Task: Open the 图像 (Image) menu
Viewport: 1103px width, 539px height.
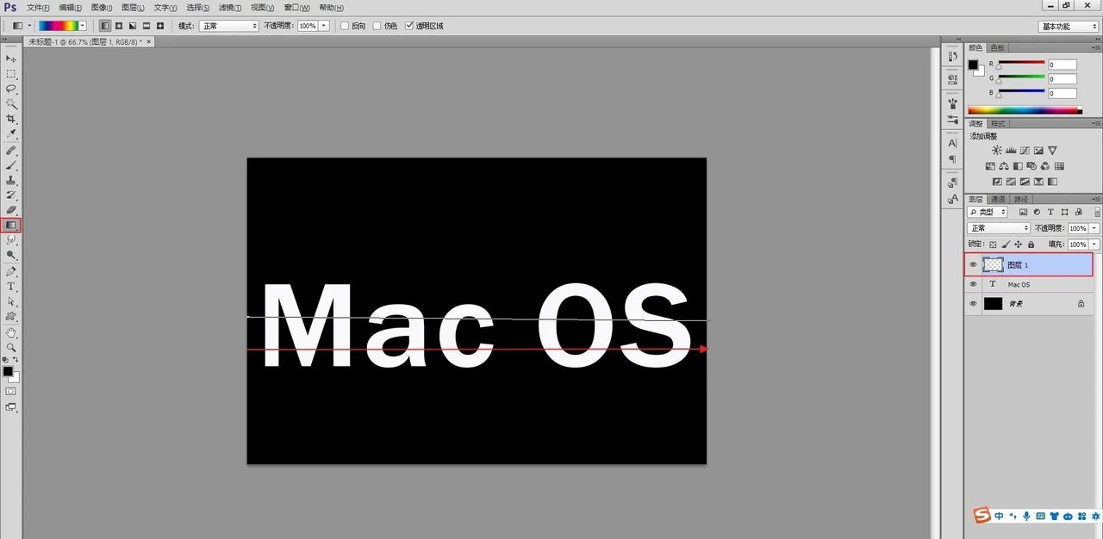Action: 103,7
